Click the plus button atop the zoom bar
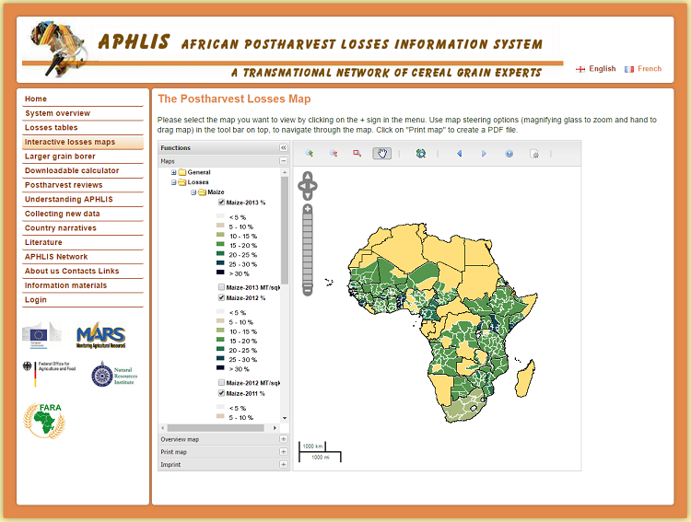Screen dimensions: 691x522 pos(308,208)
